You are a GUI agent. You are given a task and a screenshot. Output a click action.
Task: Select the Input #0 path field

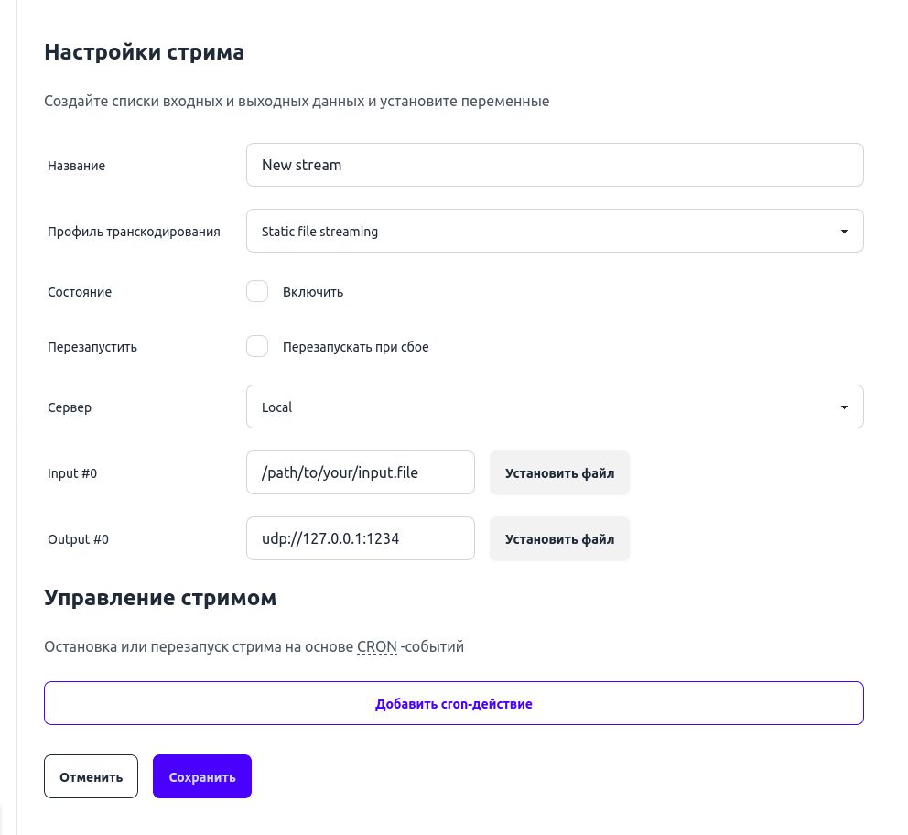[x=360, y=472]
